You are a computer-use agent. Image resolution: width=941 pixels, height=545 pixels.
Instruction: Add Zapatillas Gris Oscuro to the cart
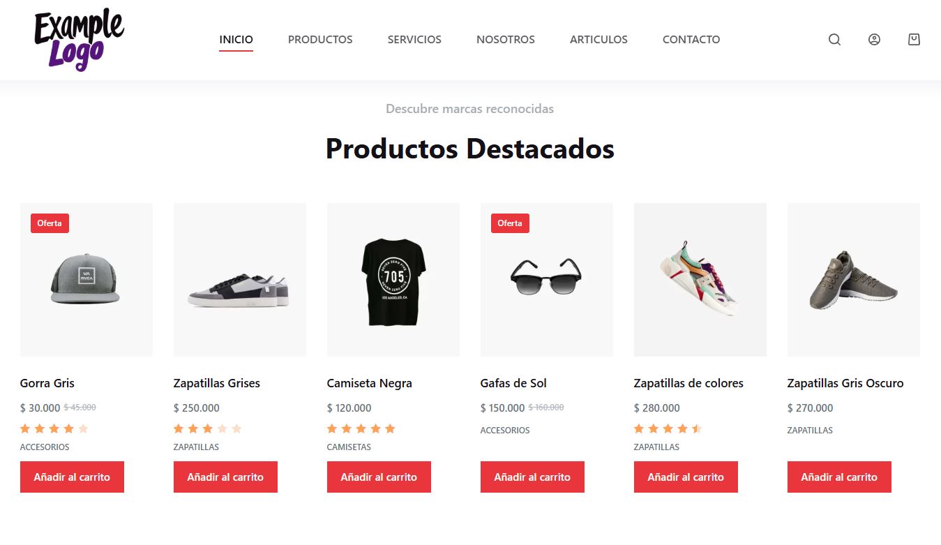click(x=839, y=477)
